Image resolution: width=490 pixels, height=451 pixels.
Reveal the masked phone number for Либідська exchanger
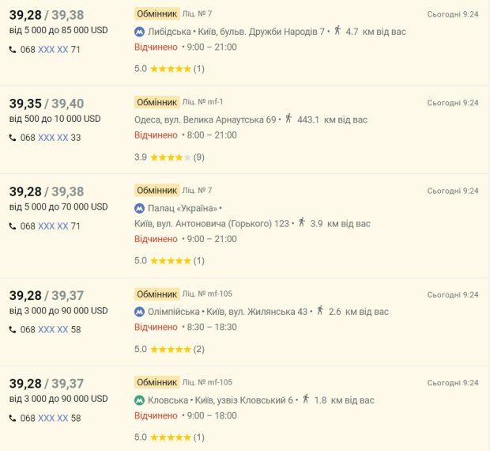point(53,49)
